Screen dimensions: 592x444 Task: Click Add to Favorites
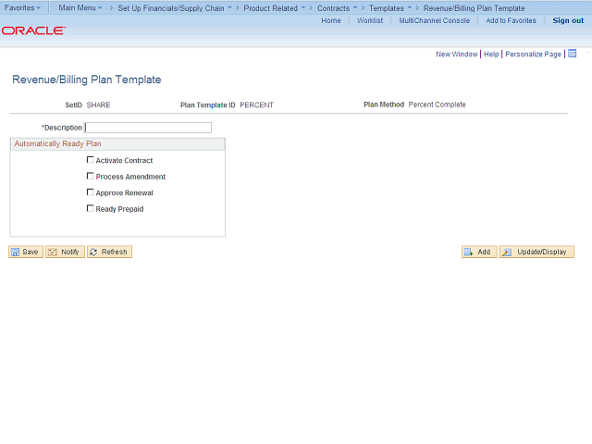click(x=511, y=20)
